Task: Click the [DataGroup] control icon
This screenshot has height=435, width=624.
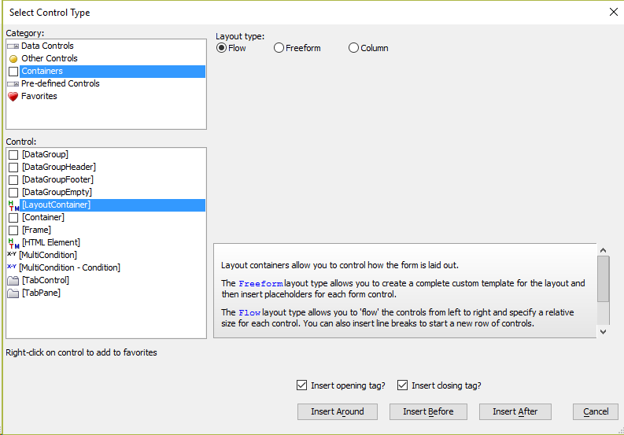Action: point(13,155)
